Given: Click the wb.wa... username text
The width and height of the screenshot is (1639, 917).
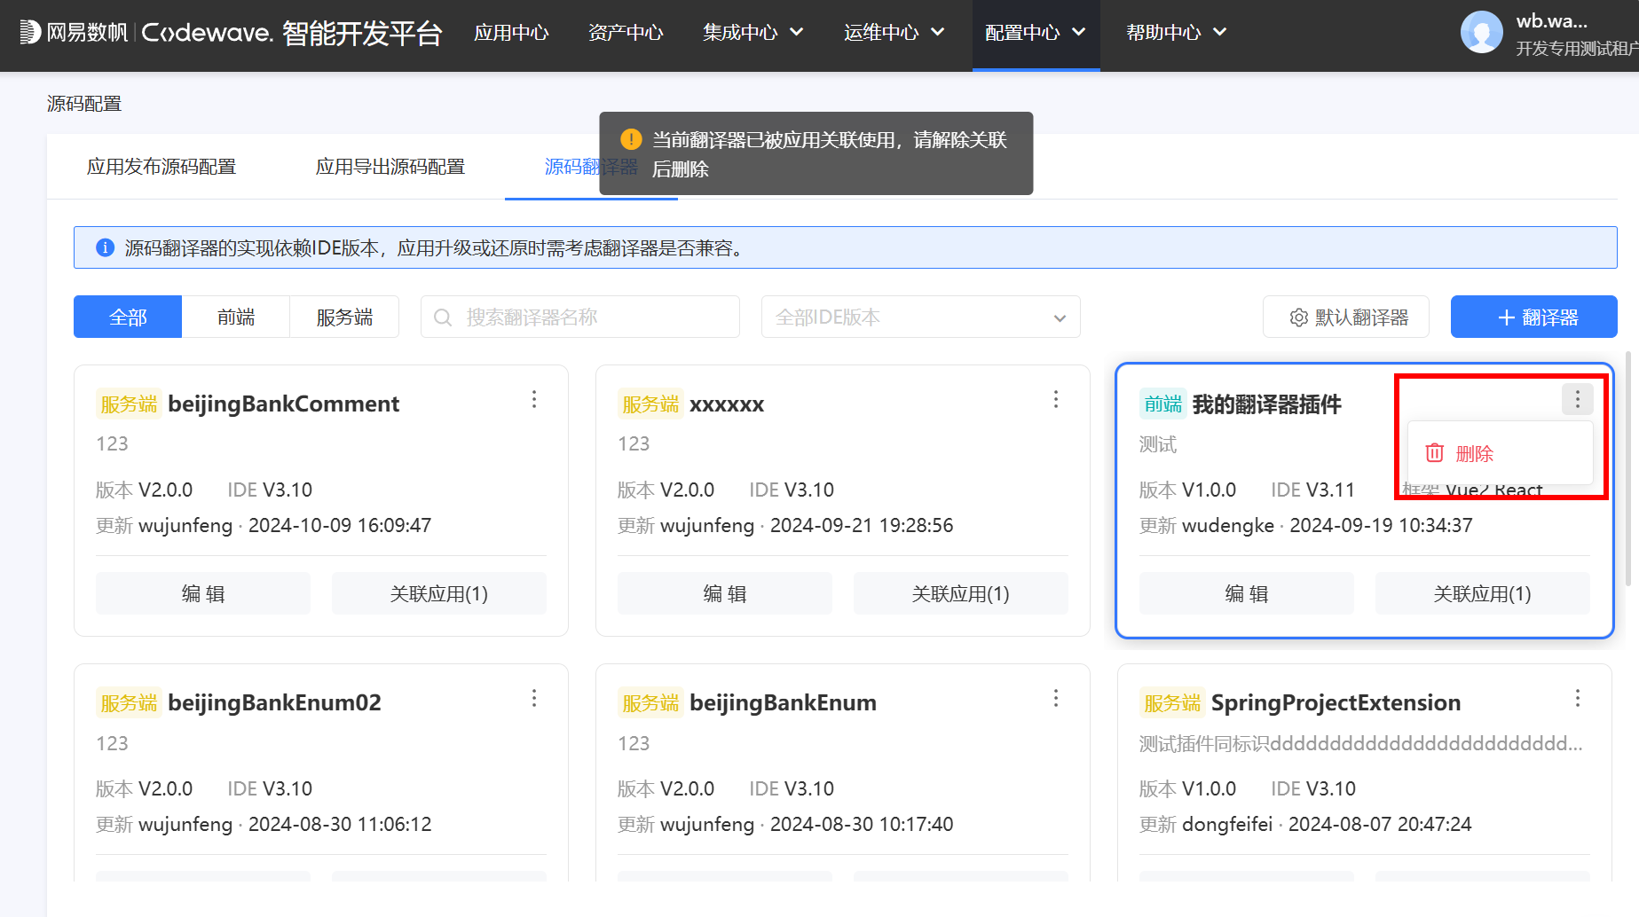Looking at the screenshot, I should 1552,21.
